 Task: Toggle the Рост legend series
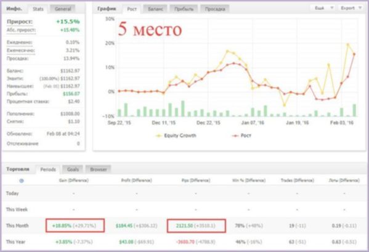point(242,136)
